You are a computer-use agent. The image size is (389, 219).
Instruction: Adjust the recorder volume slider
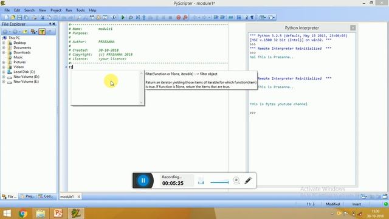(x=219, y=182)
